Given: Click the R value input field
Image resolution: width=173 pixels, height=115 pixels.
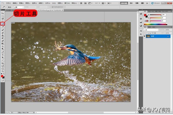Looking at the screenshot, I should coord(164,14).
